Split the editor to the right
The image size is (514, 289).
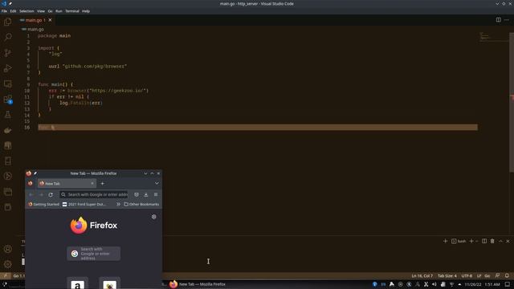pos(498,19)
